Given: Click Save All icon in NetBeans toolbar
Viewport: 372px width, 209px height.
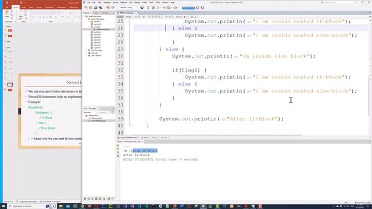Looking at the screenshot, I should pos(101,8).
